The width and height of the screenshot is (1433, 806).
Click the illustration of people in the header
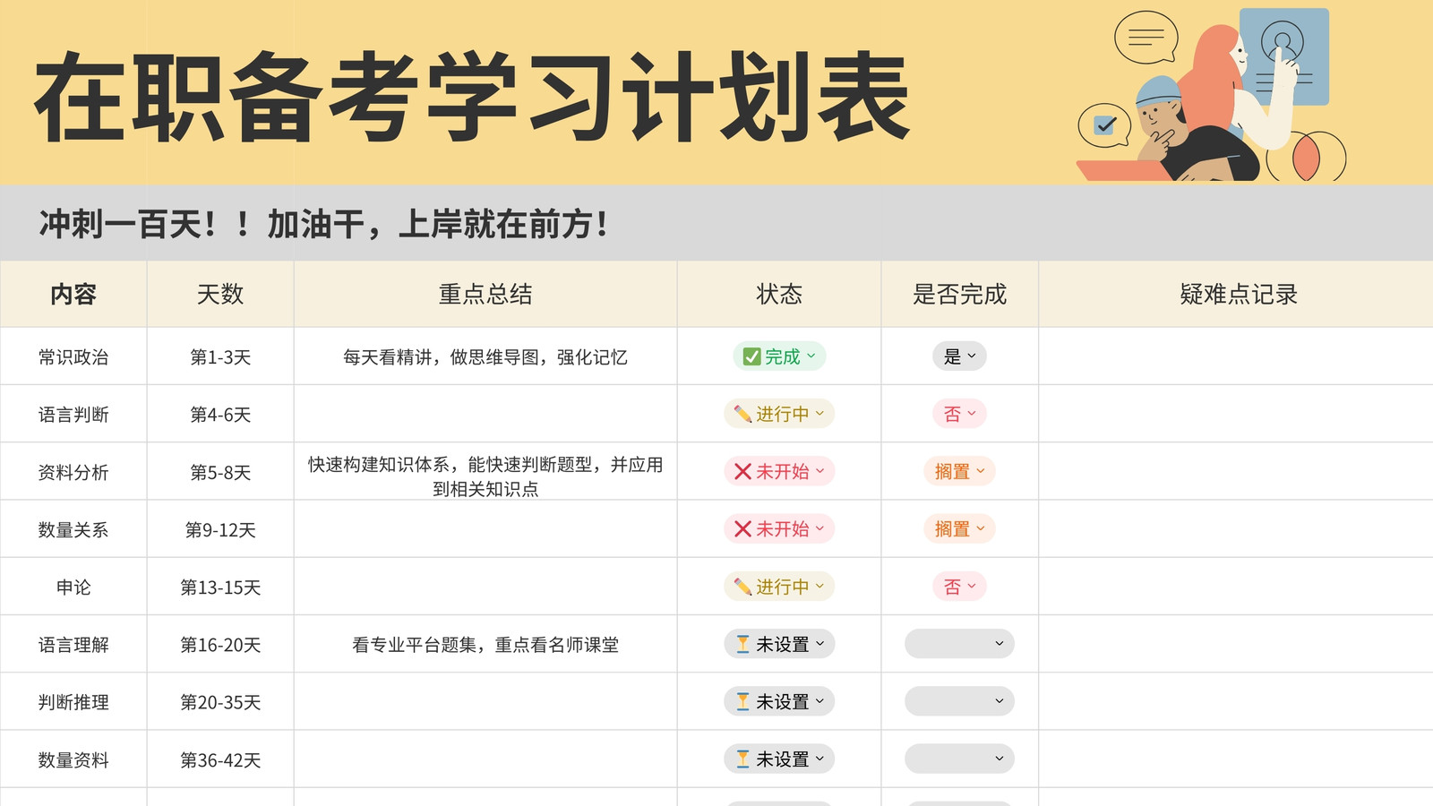pos(1211,95)
